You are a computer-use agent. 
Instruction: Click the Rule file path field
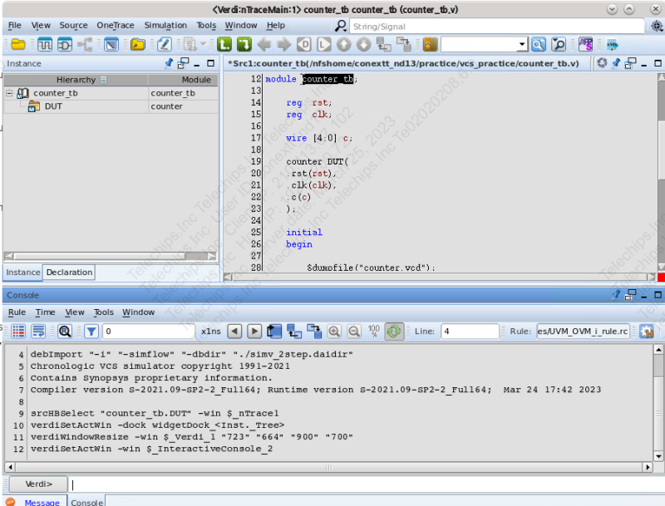583,331
